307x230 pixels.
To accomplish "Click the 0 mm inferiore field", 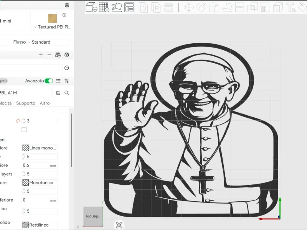I will [40, 200].
